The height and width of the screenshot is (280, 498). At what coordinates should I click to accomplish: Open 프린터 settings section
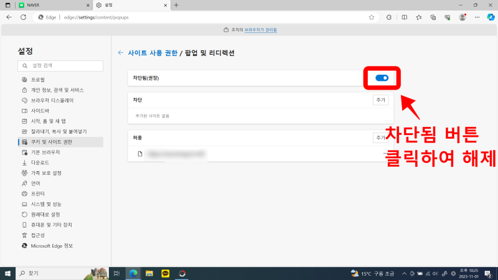60,194
